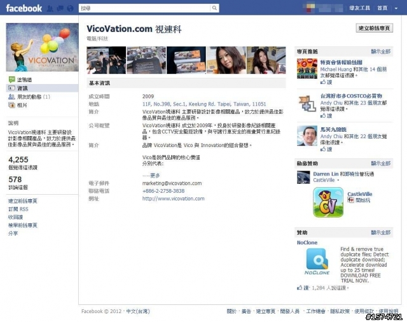Image resolution: width=407 pixels, height=322 pixels.
Task: Open 開發人員 developers link in the footer
Action: coord(290,311)
